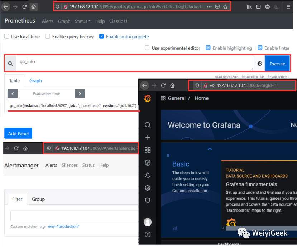This screenshot has height=247, width=297.
Task: Open the Firefox library icon
Action: [x=249, y=7]
